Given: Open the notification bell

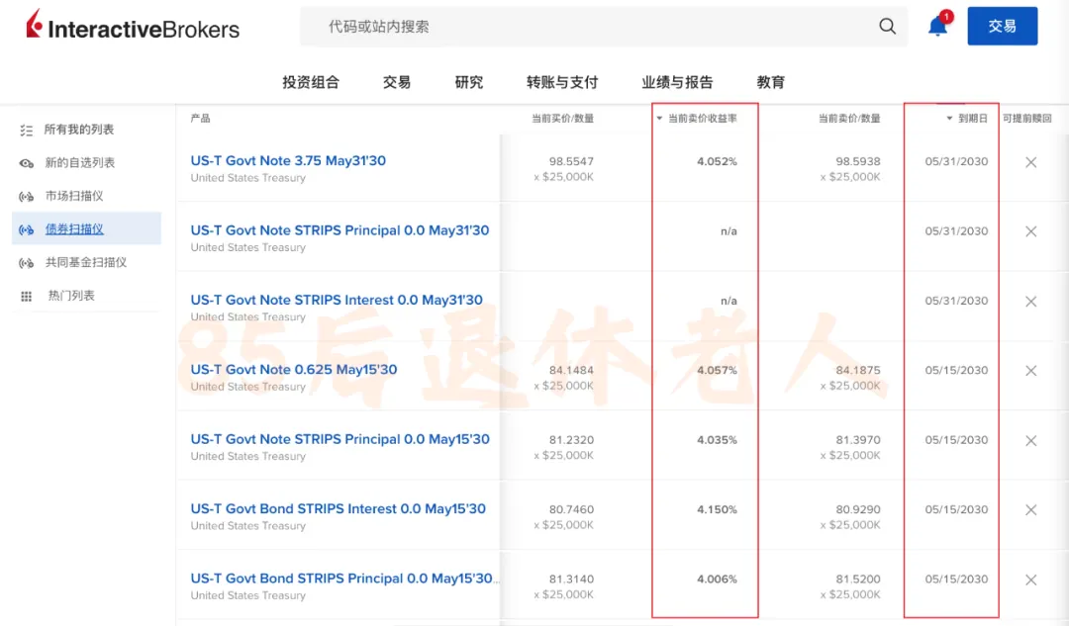Looking at the screenshot, I should [x=938, y=26].
